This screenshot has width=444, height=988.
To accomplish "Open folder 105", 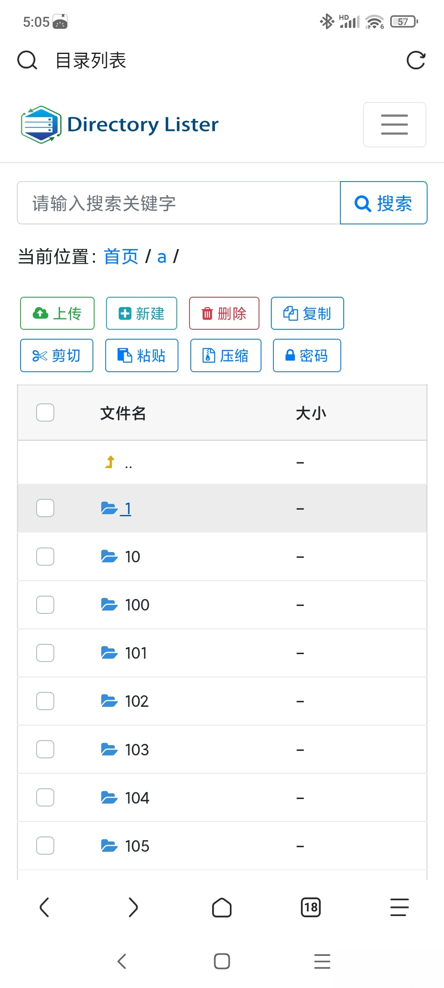I will [137, 846].
